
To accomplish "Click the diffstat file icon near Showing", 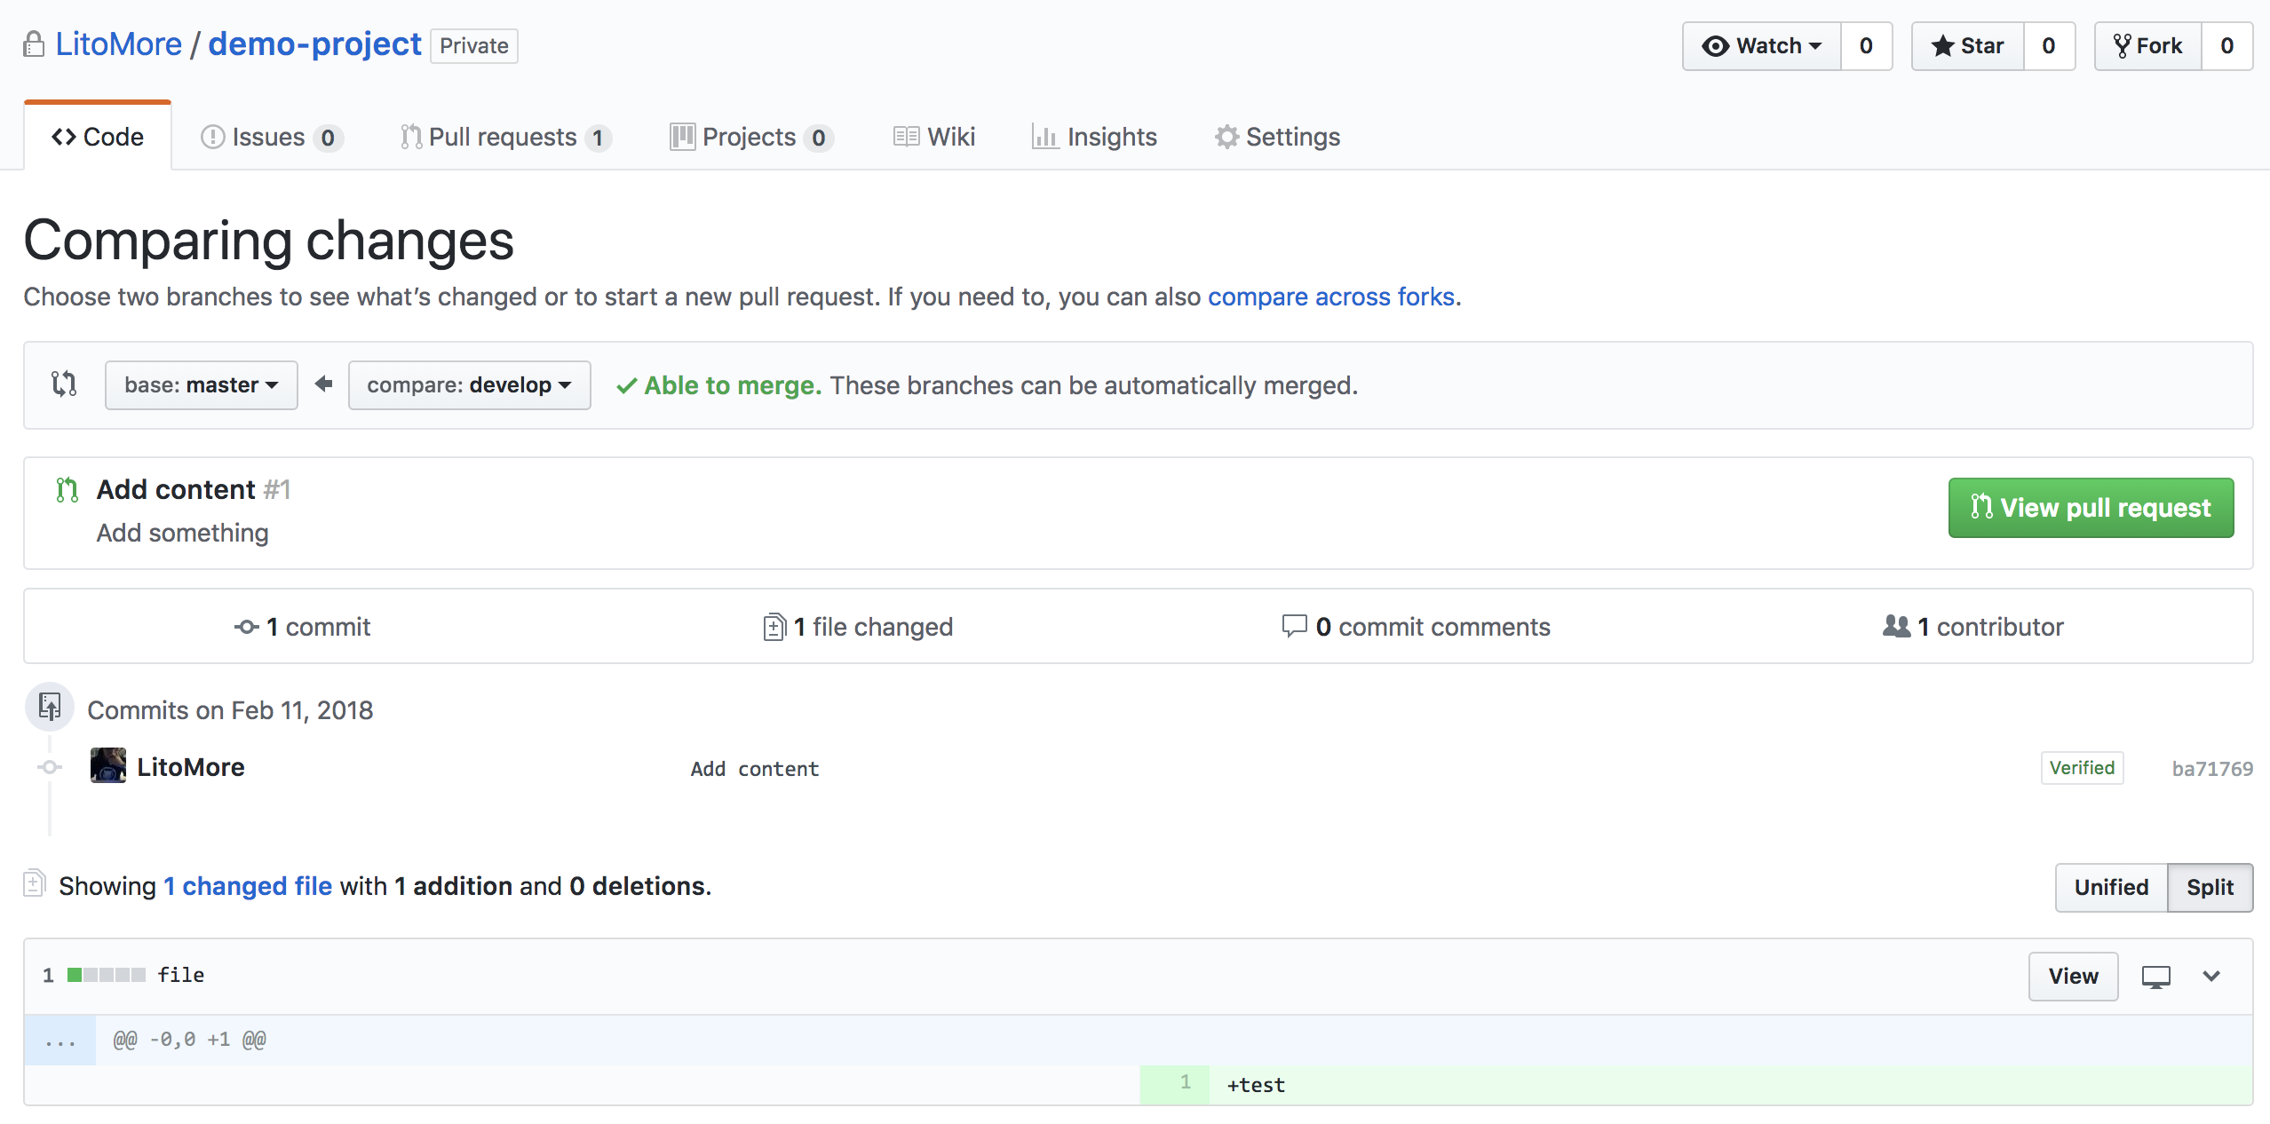I will [35, 884].
